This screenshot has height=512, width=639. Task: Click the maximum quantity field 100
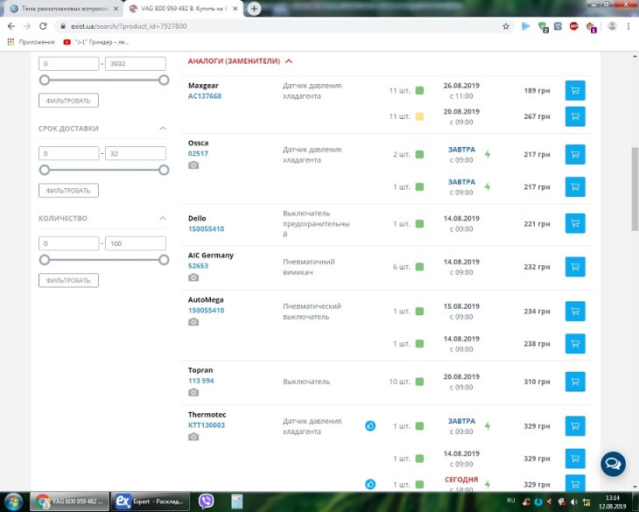(136, 243)
